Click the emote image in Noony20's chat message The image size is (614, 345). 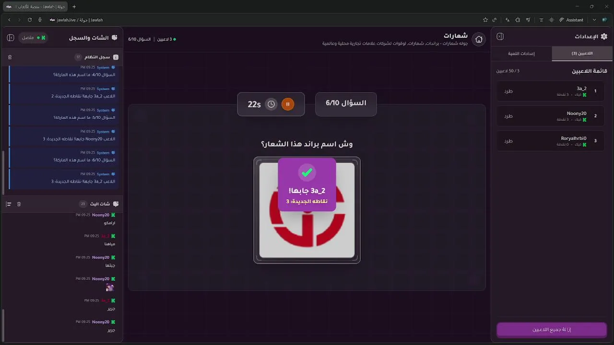pos(110,287)
